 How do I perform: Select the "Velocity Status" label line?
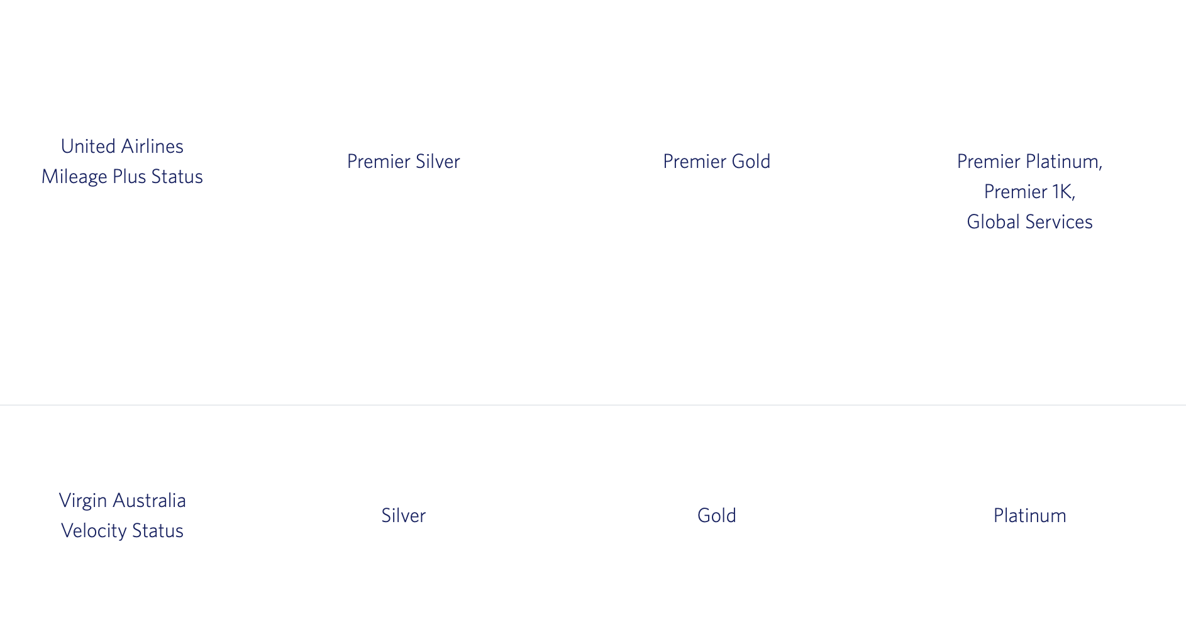tap(122, 531)
